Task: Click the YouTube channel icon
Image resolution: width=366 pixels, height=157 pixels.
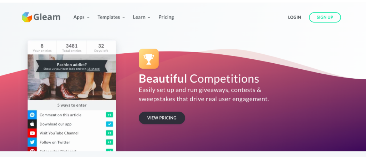Action: point(32,133)
